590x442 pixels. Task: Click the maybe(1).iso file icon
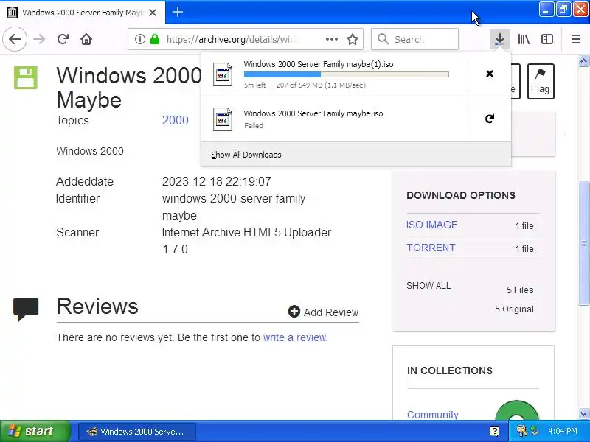(223, 74)
